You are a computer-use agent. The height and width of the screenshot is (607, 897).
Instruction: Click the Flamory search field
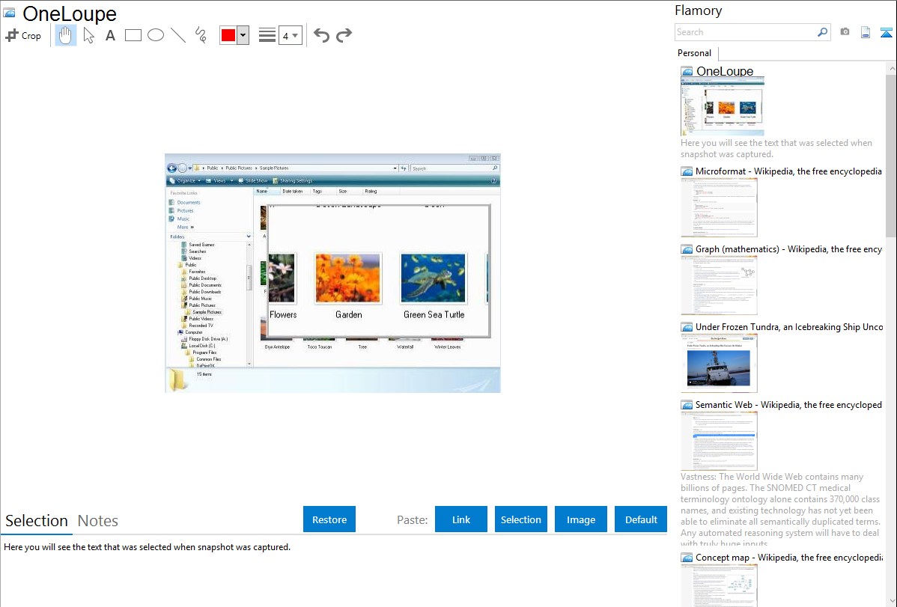click(x=746, y=32)
